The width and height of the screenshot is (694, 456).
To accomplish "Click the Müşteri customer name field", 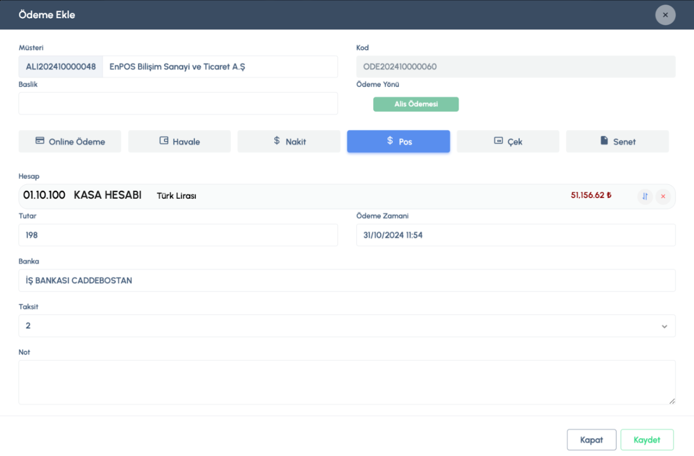I will (220, 67).
